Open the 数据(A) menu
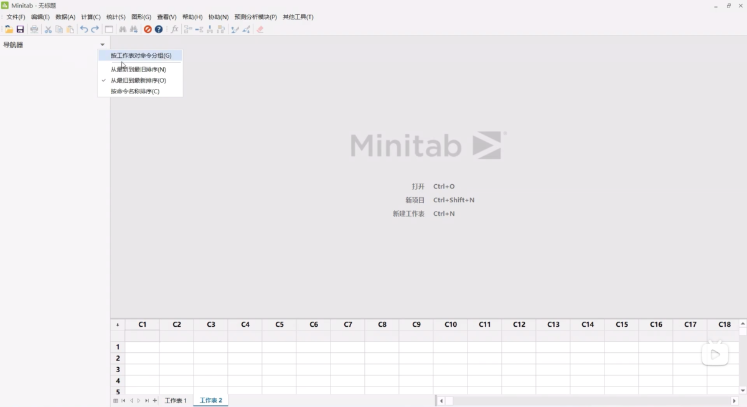 tap(65, 17)
